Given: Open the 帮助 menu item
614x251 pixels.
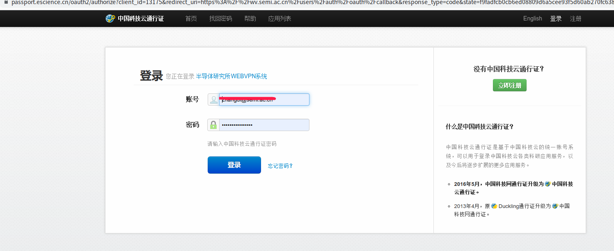Looking at the screenshot, I should [250, 18].
